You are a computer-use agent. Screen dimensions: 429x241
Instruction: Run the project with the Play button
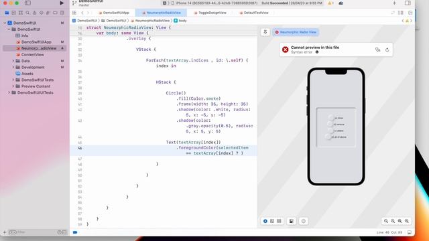click(62, 3)
